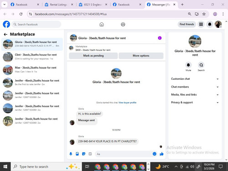Open Jenifer 3beds,1bath conversation
The height and width of the screenshot is (171, 228).
(32, 121)
